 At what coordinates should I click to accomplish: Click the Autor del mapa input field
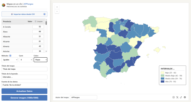83,97
